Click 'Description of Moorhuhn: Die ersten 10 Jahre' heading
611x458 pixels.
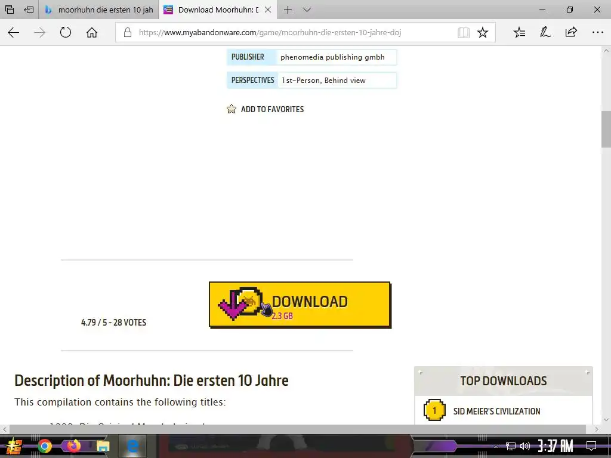[x=152, y=380]
